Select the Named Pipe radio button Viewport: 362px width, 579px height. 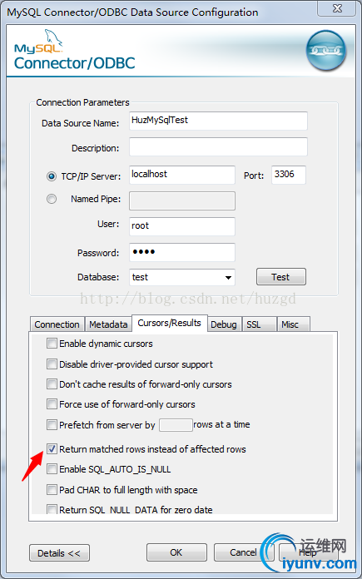pos(52,199)
